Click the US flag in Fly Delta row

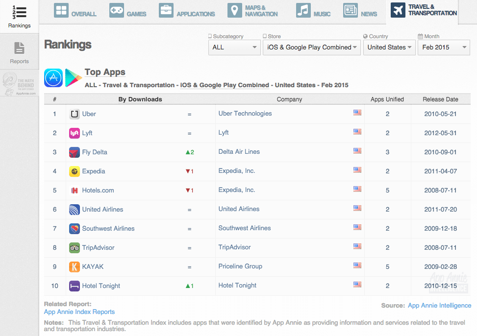coord(357,151)
